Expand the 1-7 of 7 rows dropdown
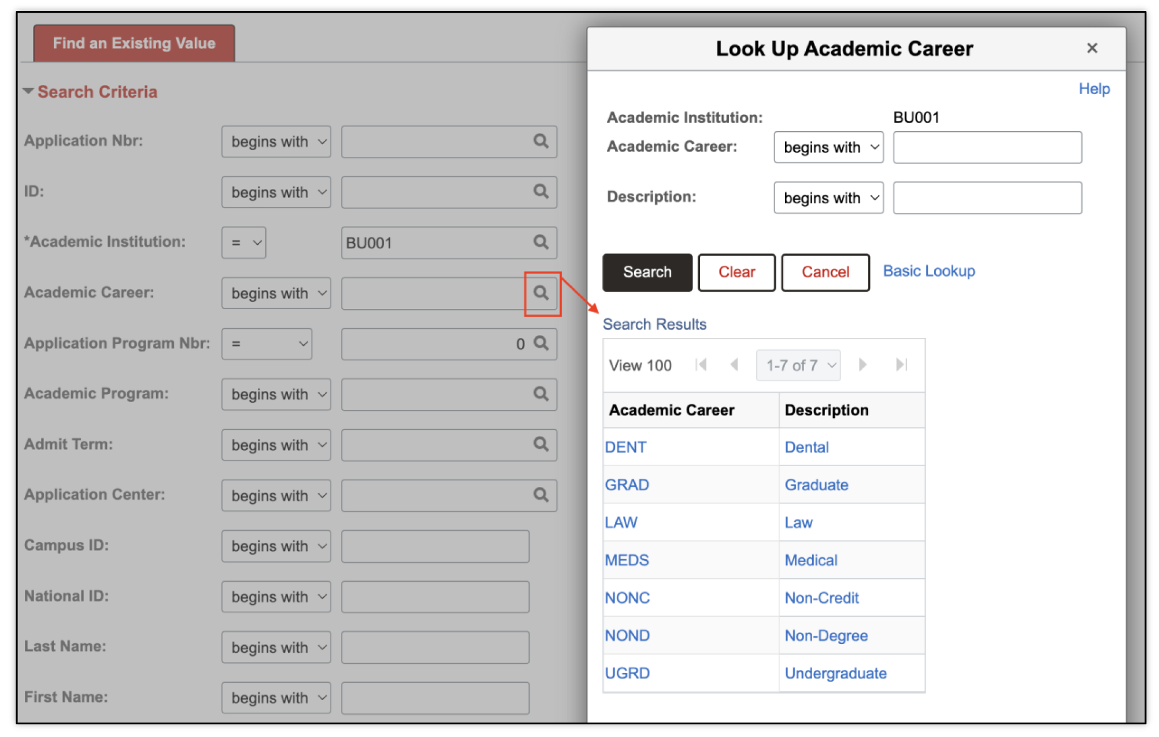 pos(798,366)
